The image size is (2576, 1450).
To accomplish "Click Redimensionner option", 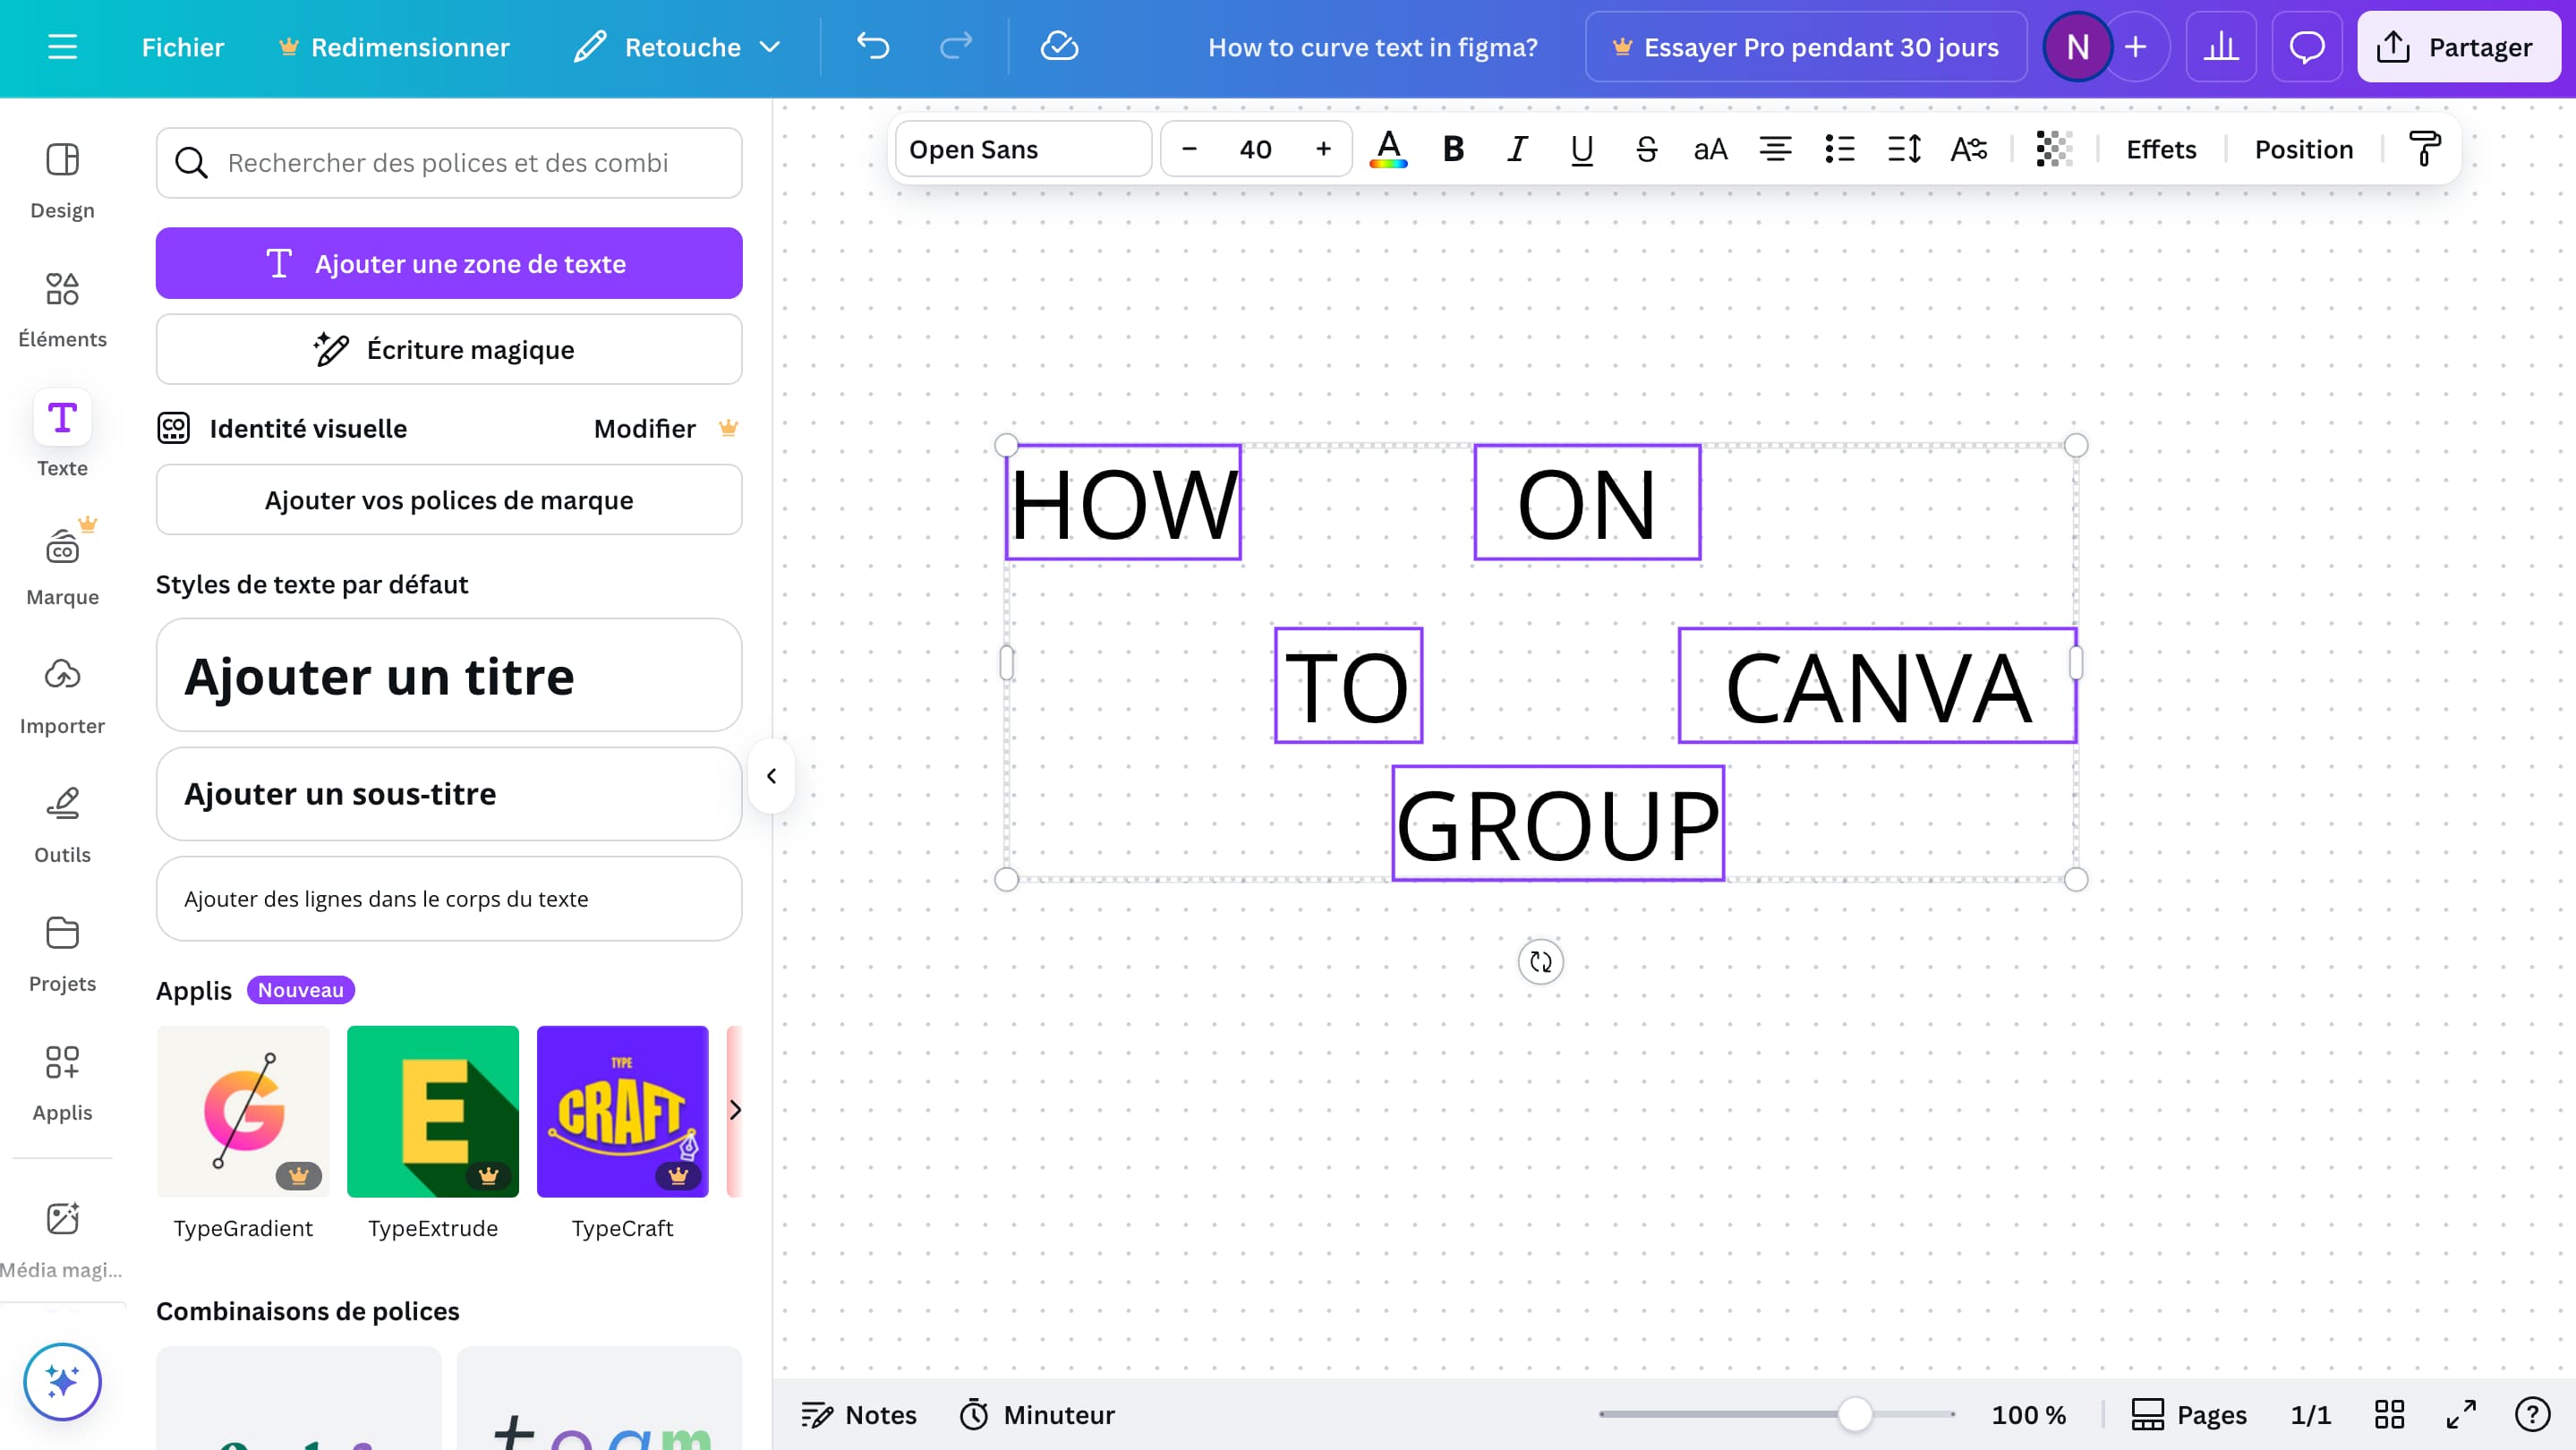I will click(394, 47).
